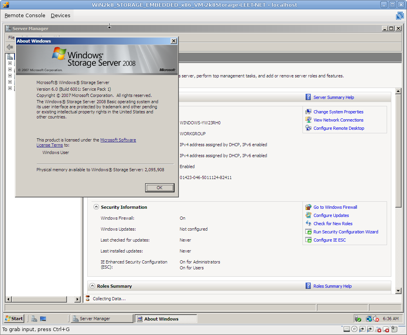This screenshot has width=407, height=335.
Task: Click the Configure Updates icon
Action: coord(308,215)
